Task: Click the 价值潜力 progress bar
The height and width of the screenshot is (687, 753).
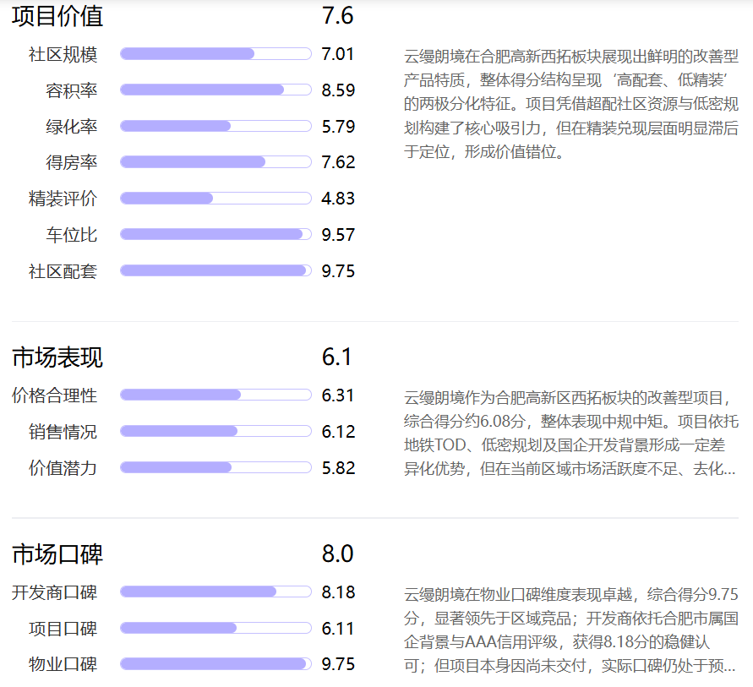Action: (216, 467)
